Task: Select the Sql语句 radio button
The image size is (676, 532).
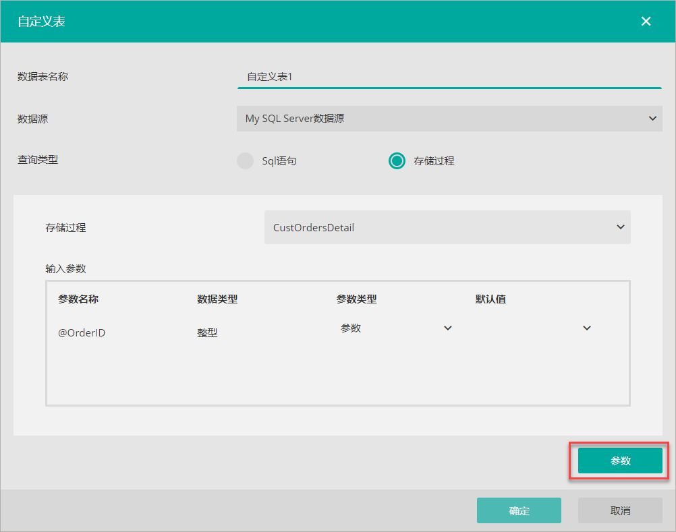Action: [x=246, y=161]
